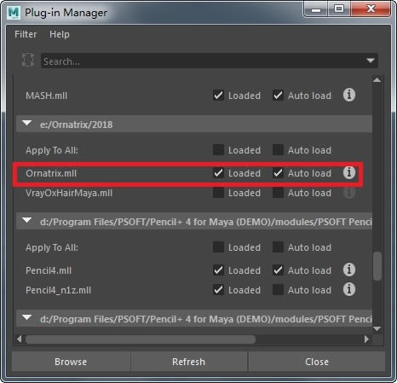Open info for Pencil4_n1z.mll plug-in
Screen dimensions: 397x383
click(349, 289)
